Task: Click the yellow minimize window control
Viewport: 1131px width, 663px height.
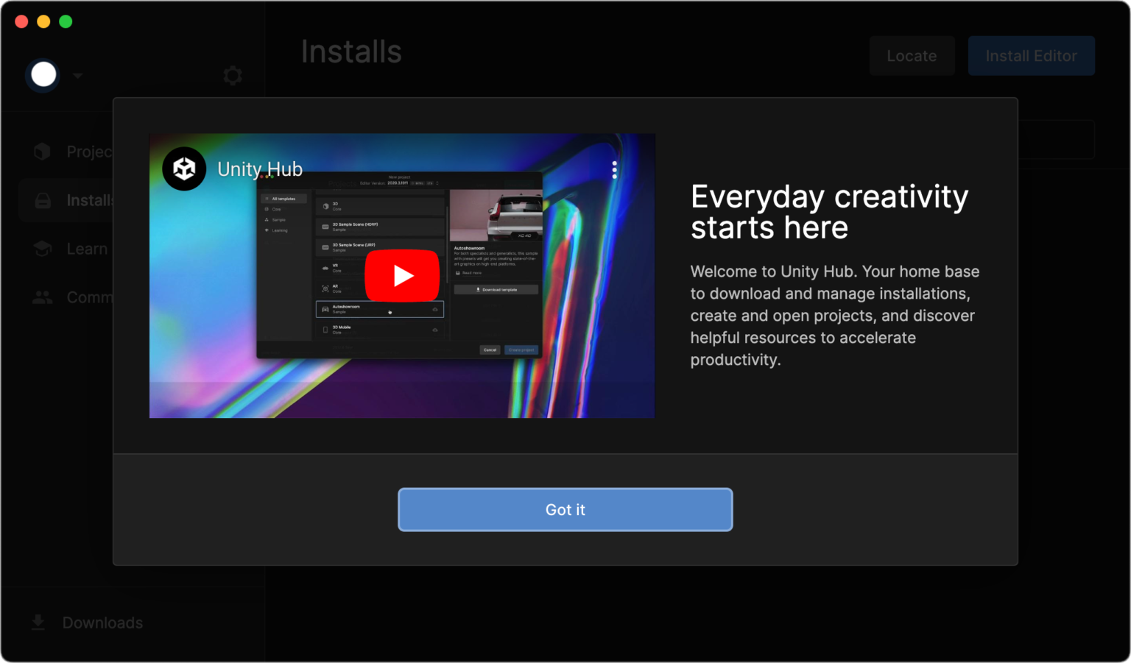Action: (43, 21)
